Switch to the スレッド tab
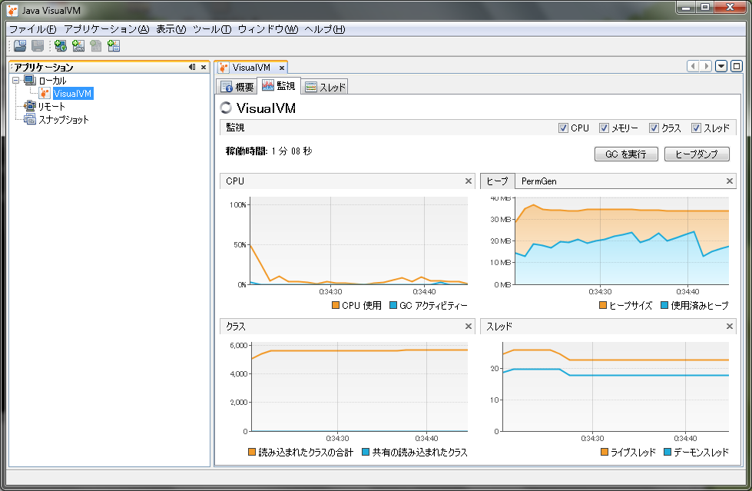 click(325, 87)
